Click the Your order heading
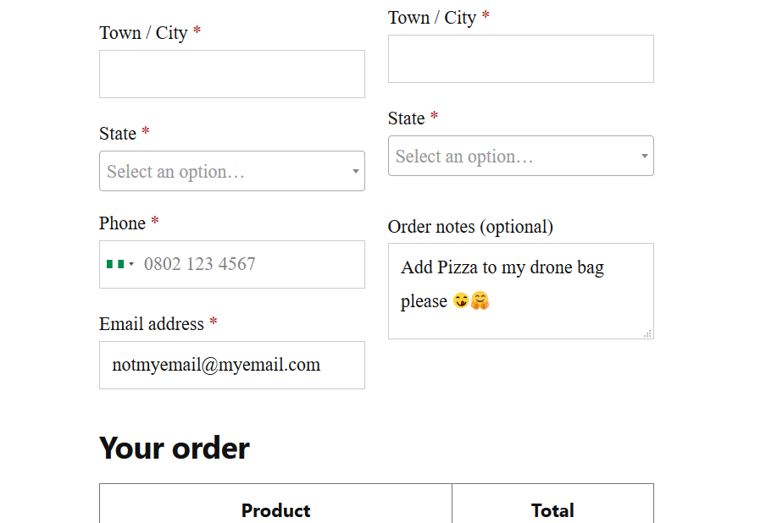 pyautogui.click(x=175, y=448)
